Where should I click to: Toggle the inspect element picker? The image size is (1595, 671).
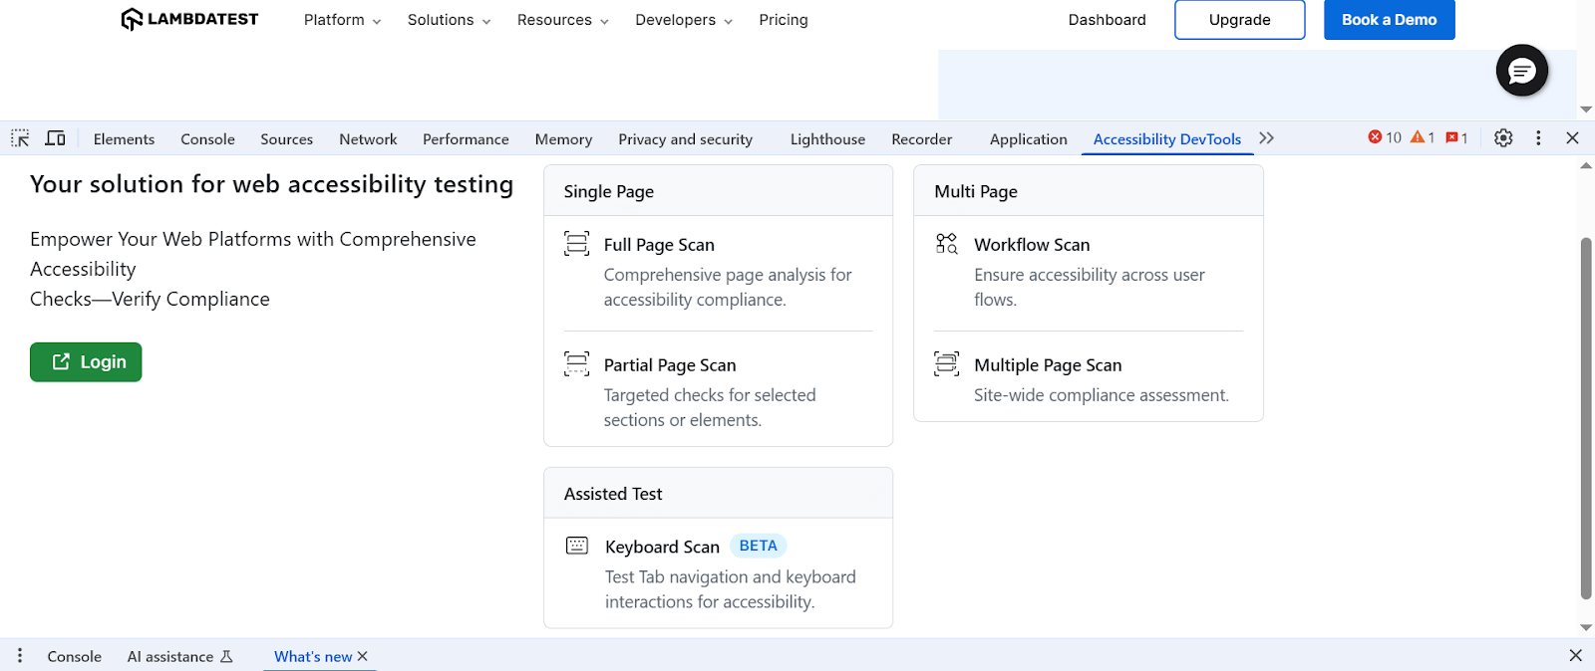20,138
